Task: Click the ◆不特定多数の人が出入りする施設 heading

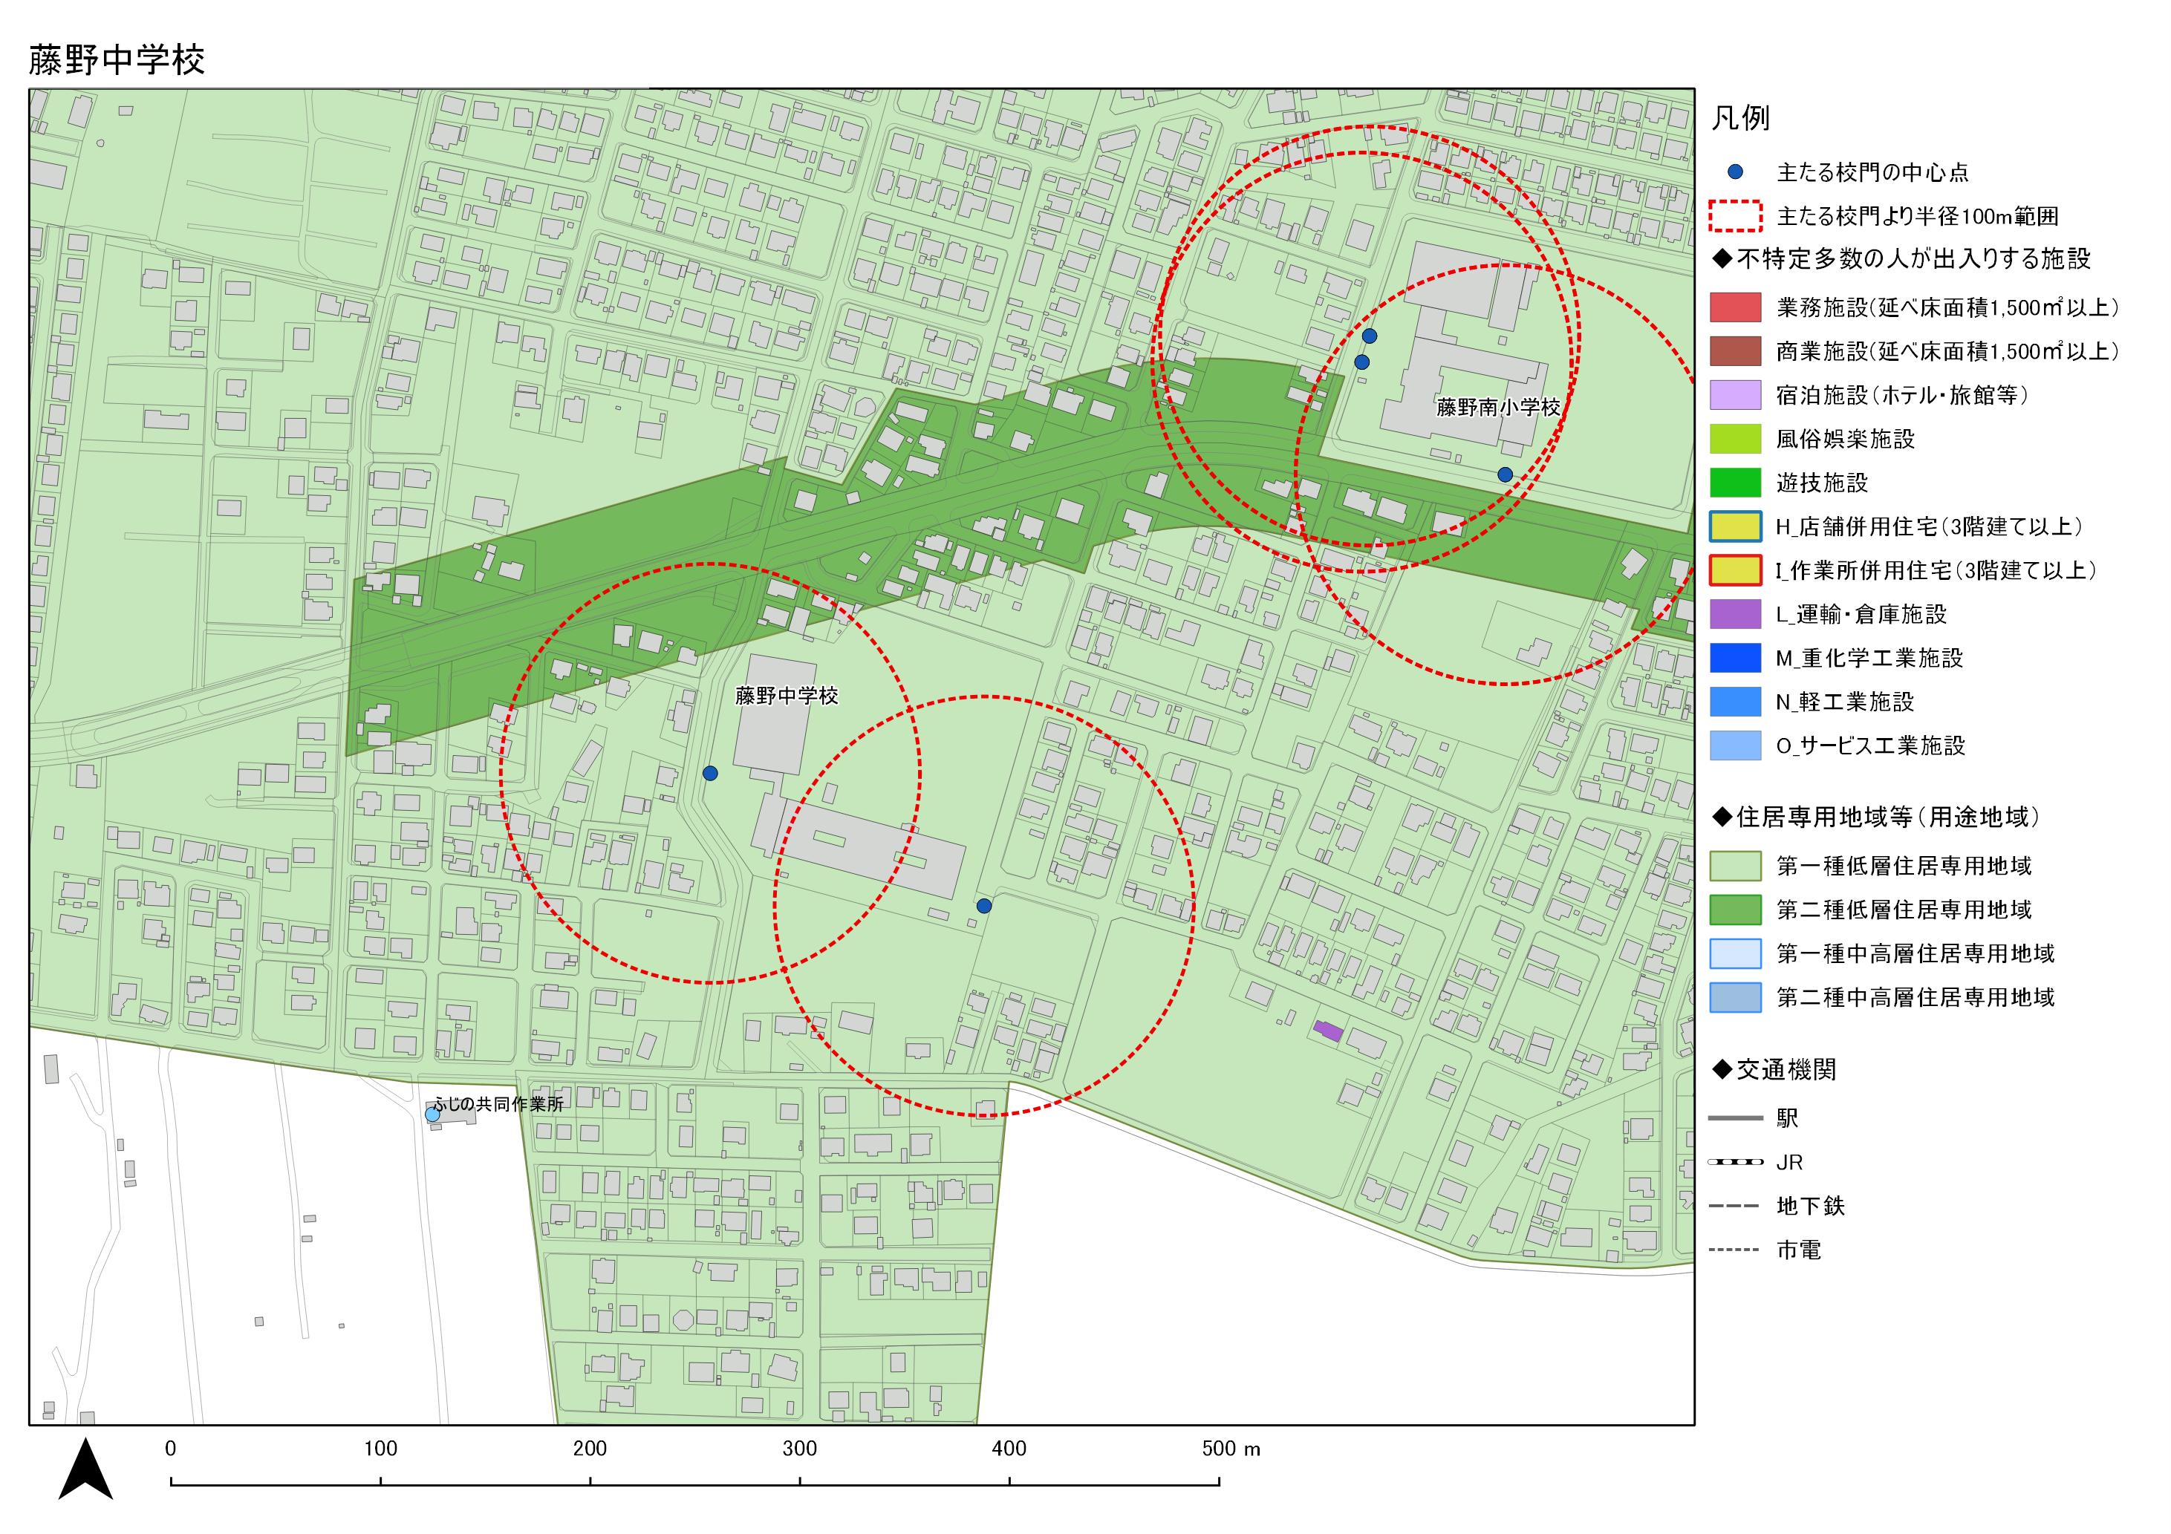Action: 1901,259
